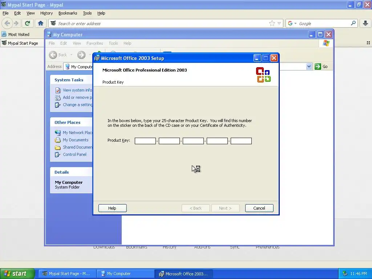Open the Most Visited bookmarks folder
This screenshot has height=279, width=372.
pos(16,35)
